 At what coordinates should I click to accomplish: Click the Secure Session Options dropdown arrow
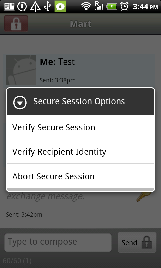pyautogui.click(x=20, y=103)
